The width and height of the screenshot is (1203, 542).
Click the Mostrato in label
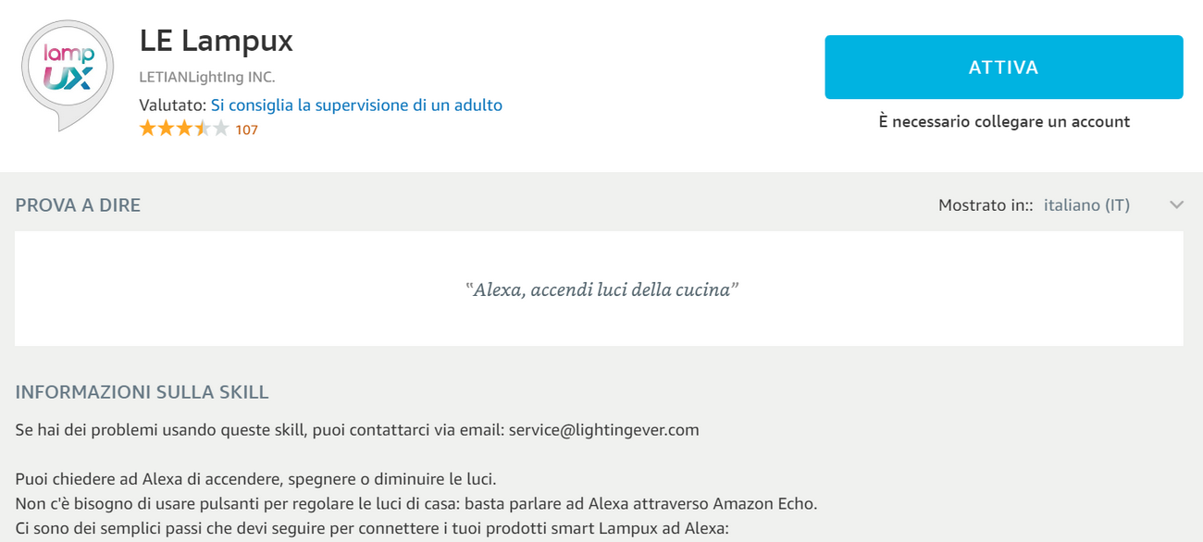[985, 205]
